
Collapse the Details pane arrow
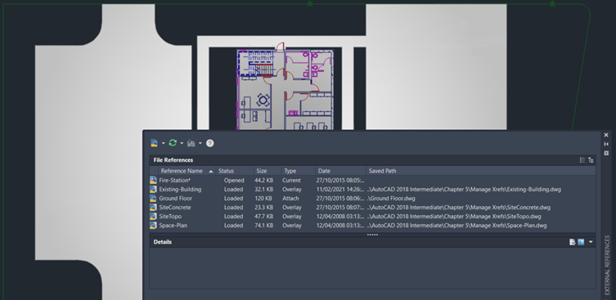591,242
